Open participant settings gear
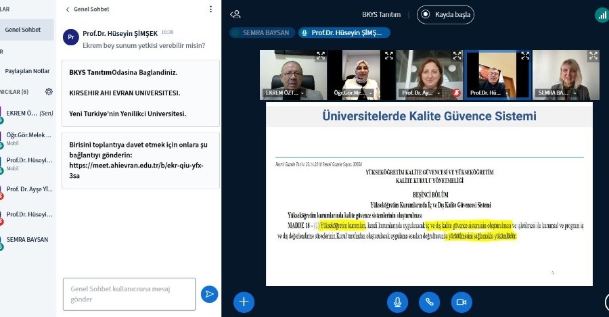This screenshot has width=609, height=317. 49,91
